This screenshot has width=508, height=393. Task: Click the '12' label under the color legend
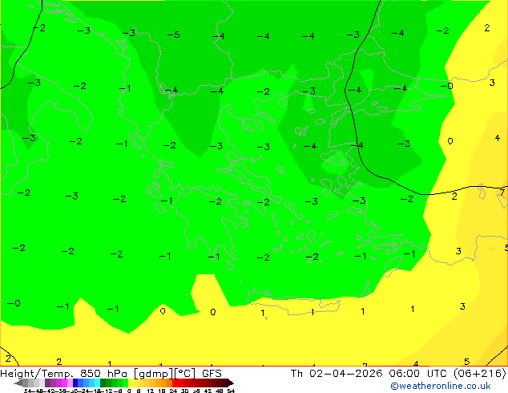tap(151, 391)
